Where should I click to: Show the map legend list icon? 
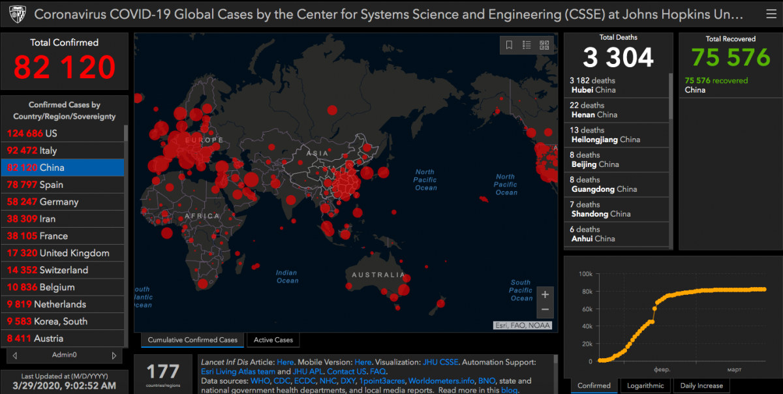pos(527,45)
